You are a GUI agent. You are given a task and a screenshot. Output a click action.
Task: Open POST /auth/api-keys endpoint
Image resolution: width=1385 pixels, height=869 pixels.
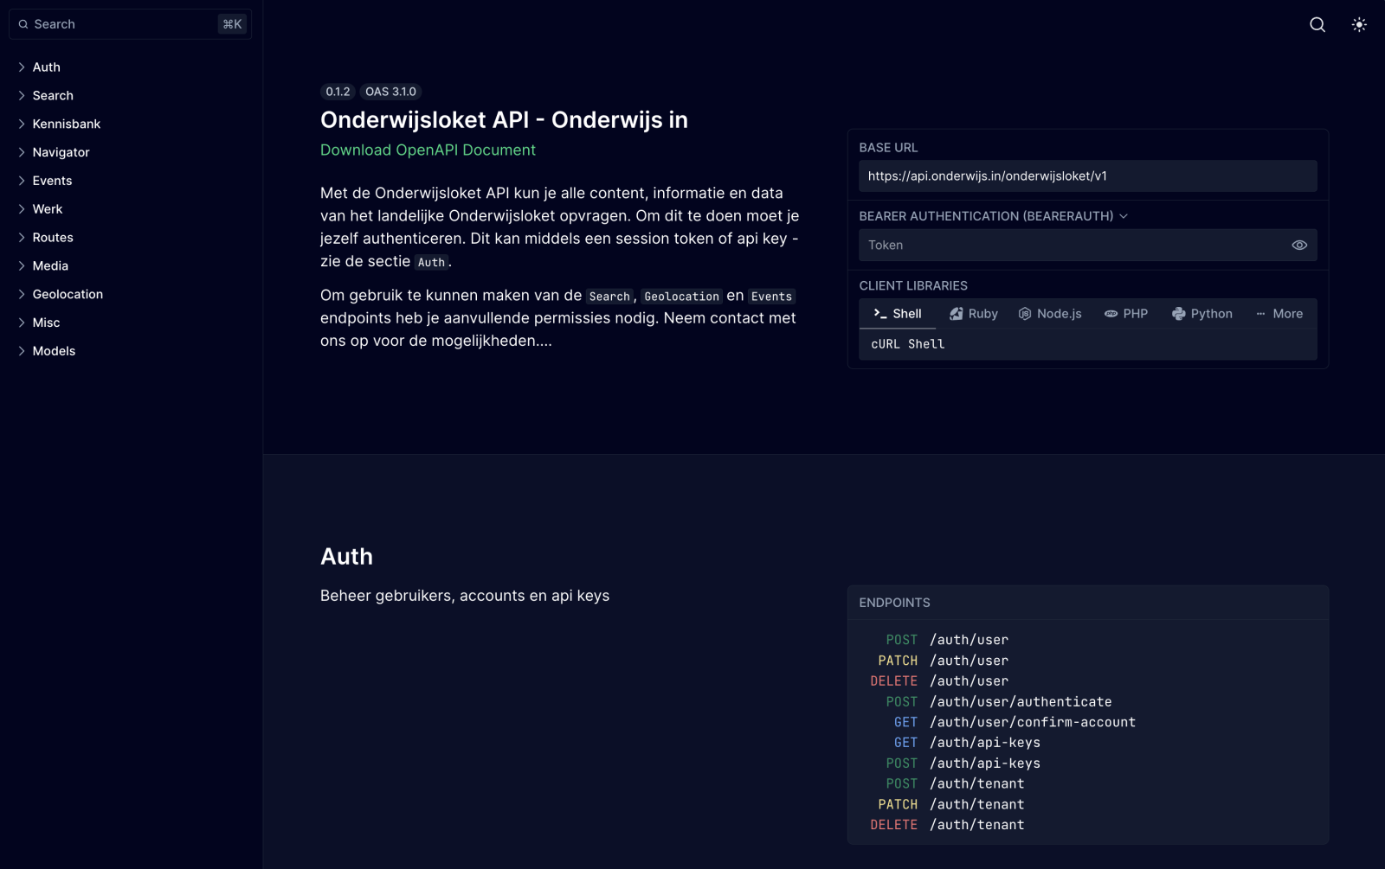pos(963,764)
